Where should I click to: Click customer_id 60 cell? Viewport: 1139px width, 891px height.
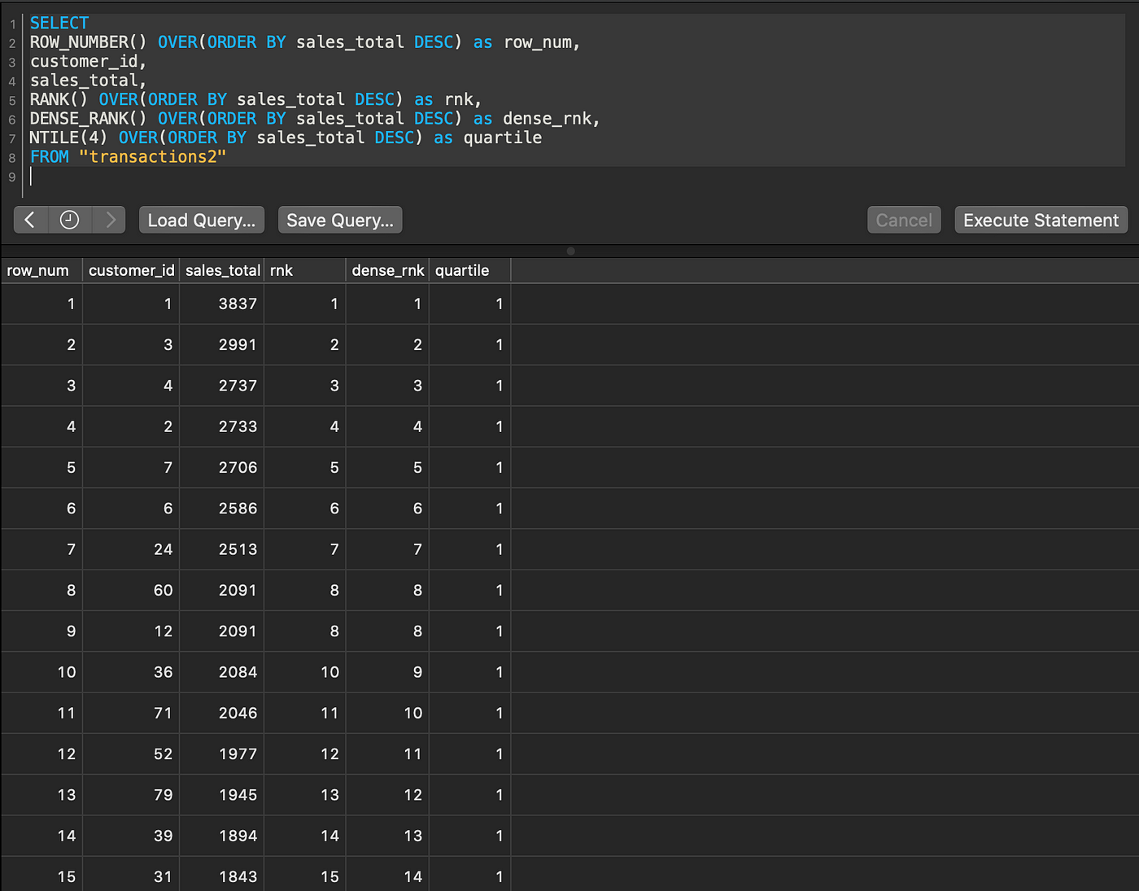131,590
